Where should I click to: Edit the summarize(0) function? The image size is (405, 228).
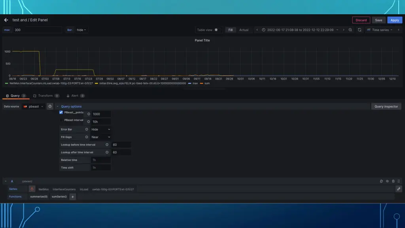[39, 197]
